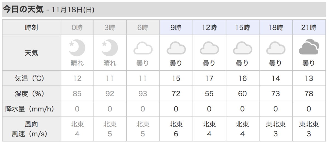Viewport: 329px width, 144px height.
Task: Click the 15時 cloudy icon
Action: click(x=242, y=48)
